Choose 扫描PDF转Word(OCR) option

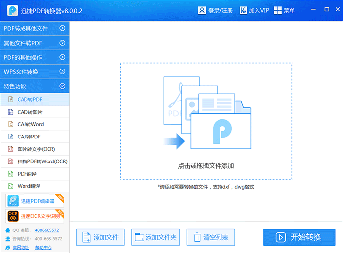click(42, 161)
